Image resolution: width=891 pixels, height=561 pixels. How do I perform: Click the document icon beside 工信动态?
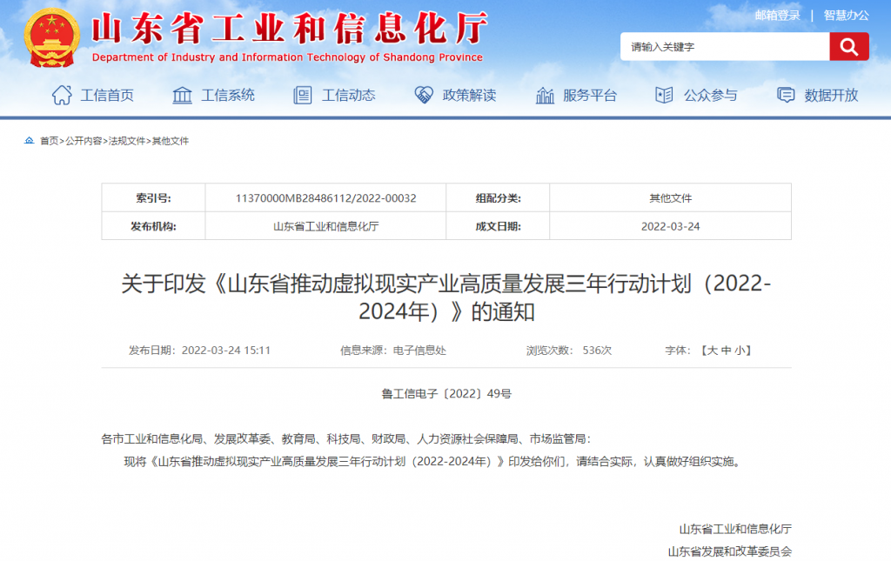click(x=303, y=95)
